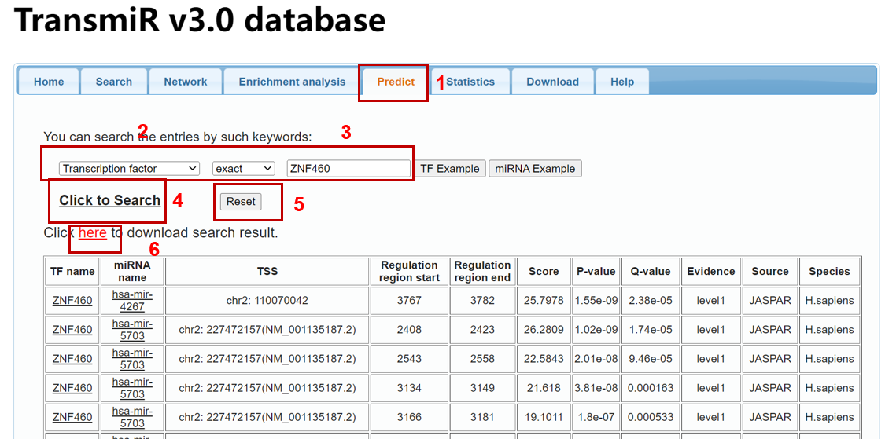The width and height of the screenshot is (885, 439).
Task: Open the Help tab
Action: [x=622, y=82]
